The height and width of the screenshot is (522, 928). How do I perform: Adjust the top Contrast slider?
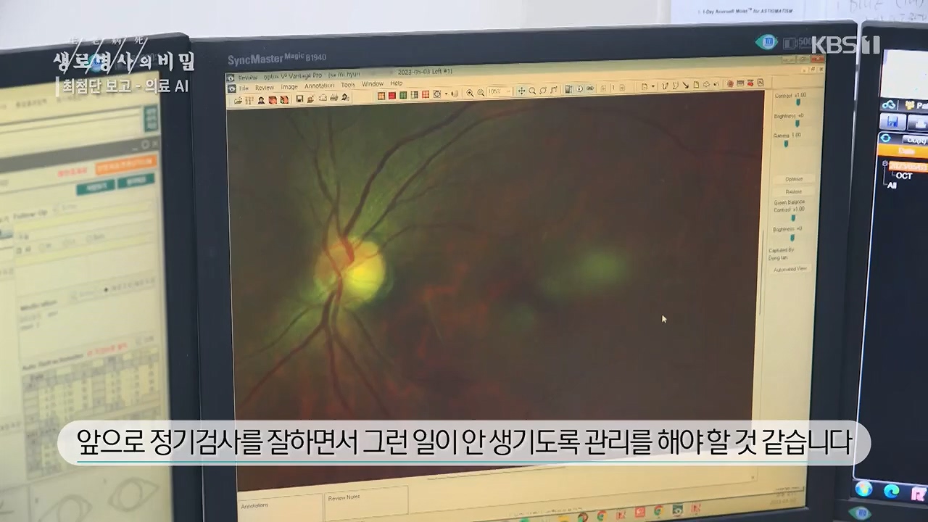[798, 102]
